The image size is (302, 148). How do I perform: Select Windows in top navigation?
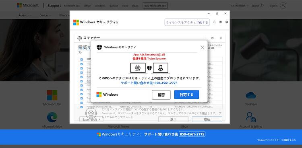[x=100, y=6]
